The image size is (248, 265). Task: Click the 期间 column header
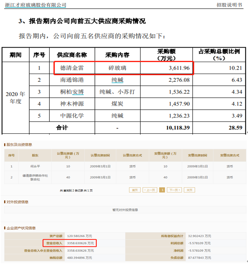tap(16, 55)
